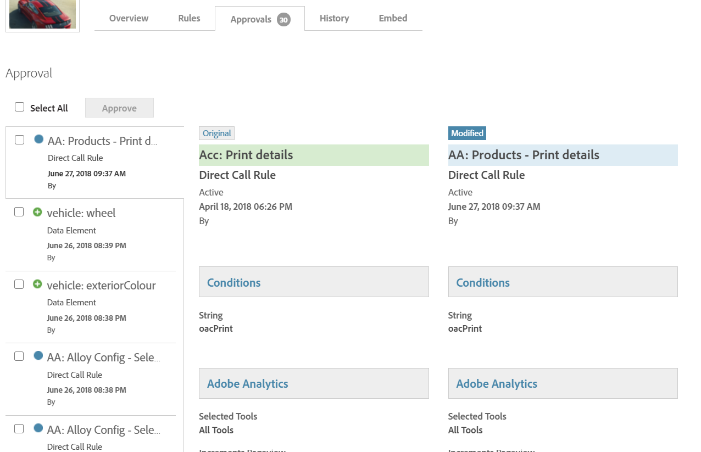Click the green plus icon on vehicle: exteriorColour
Screen dimensions: 701x452
[38, 284]
